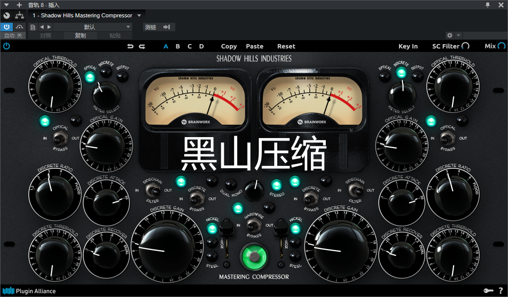This screenshot has height=297, width=508.
Task: Open the 默认 preset dropdown
Action: pos(92,27)
